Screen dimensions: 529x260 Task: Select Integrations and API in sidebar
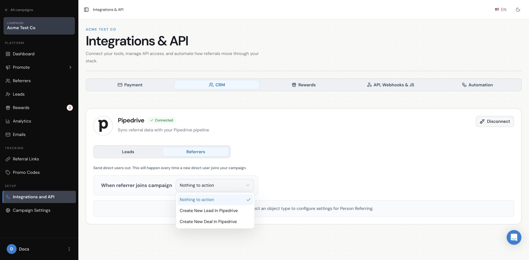[x=39, y=197]
